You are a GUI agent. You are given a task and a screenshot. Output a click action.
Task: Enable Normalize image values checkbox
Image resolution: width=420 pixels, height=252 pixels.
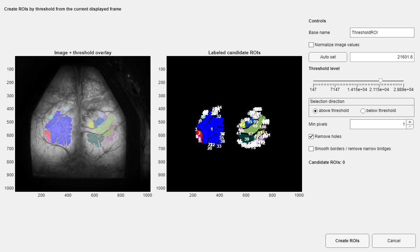coord(311,45)
